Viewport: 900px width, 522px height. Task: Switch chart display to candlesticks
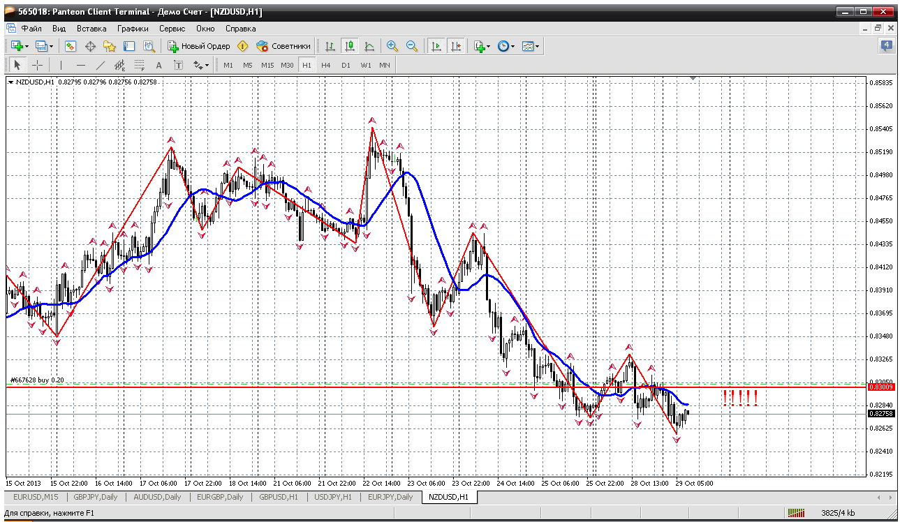click(350, 46)
